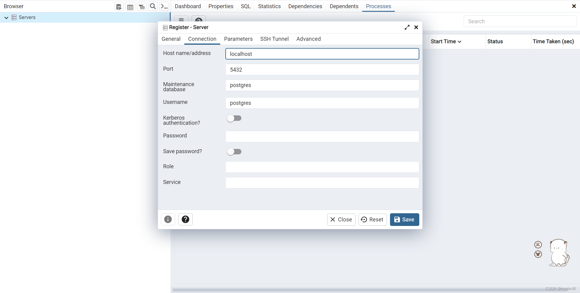Select the Processes tab
Viewport: 580px width, 293px height.
coord(379,6)
